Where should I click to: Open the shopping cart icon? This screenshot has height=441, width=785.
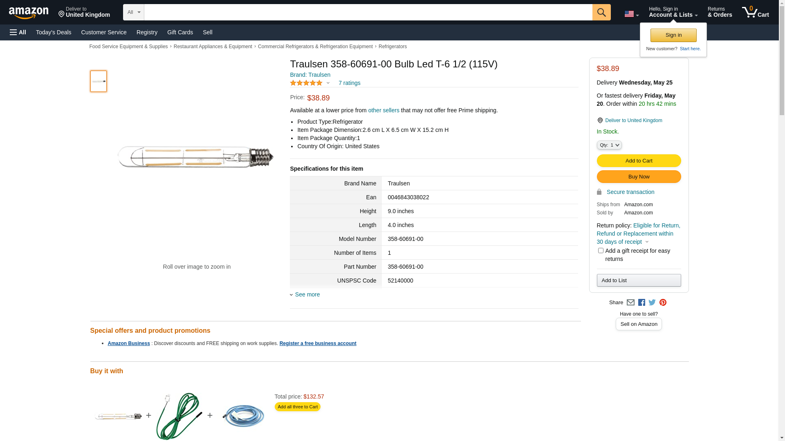[755, 12]
